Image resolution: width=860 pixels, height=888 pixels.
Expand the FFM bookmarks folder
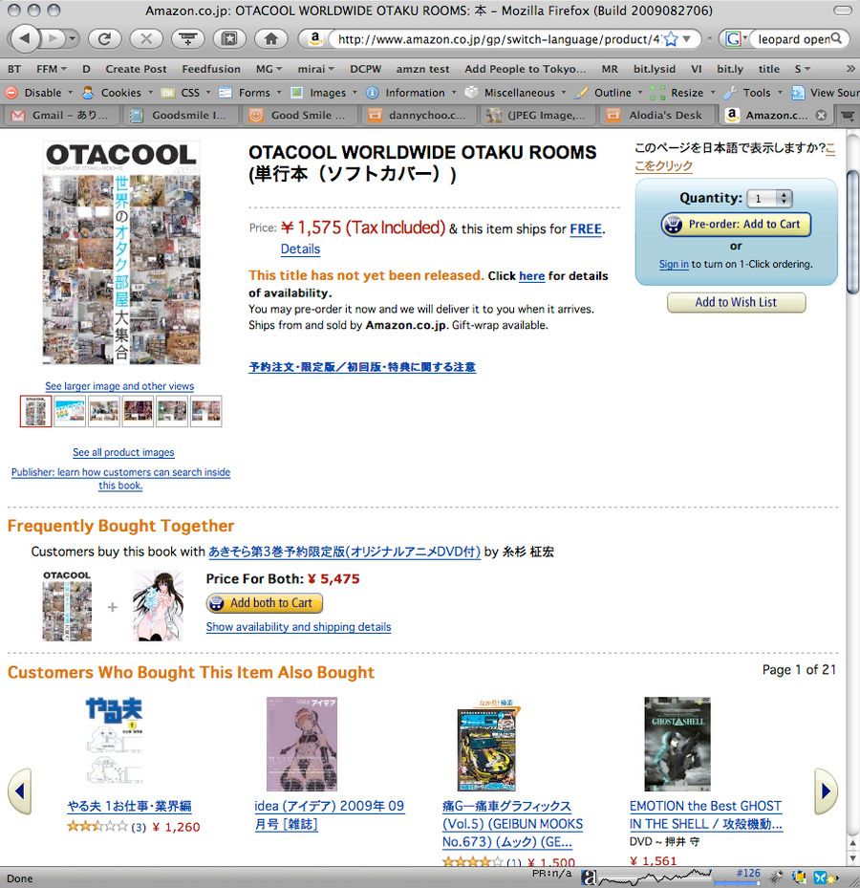pos(51,69)
